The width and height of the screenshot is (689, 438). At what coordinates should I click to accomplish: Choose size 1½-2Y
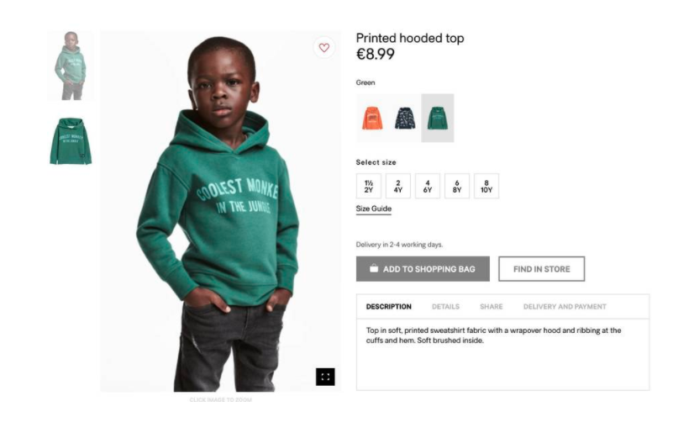369,187
